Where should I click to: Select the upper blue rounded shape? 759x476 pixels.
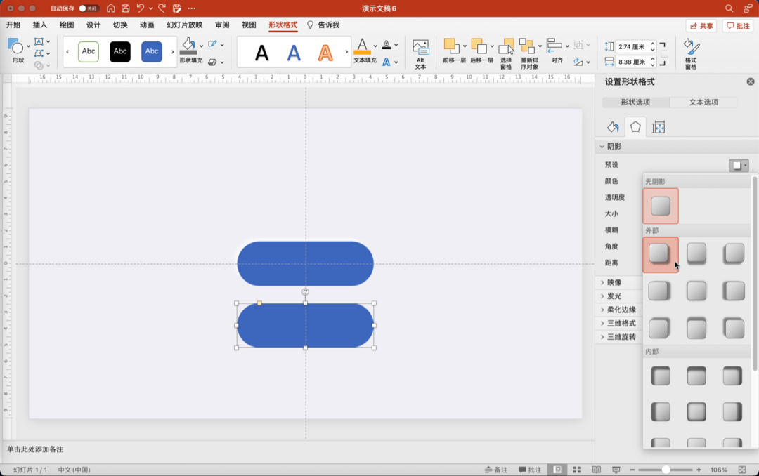[306, 264]
